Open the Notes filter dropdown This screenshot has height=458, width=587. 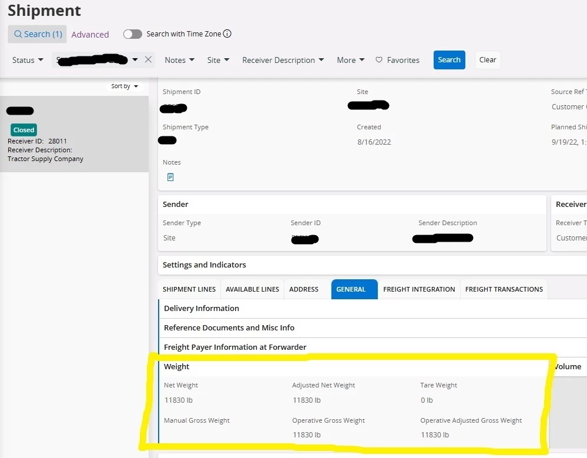point(180,60)
